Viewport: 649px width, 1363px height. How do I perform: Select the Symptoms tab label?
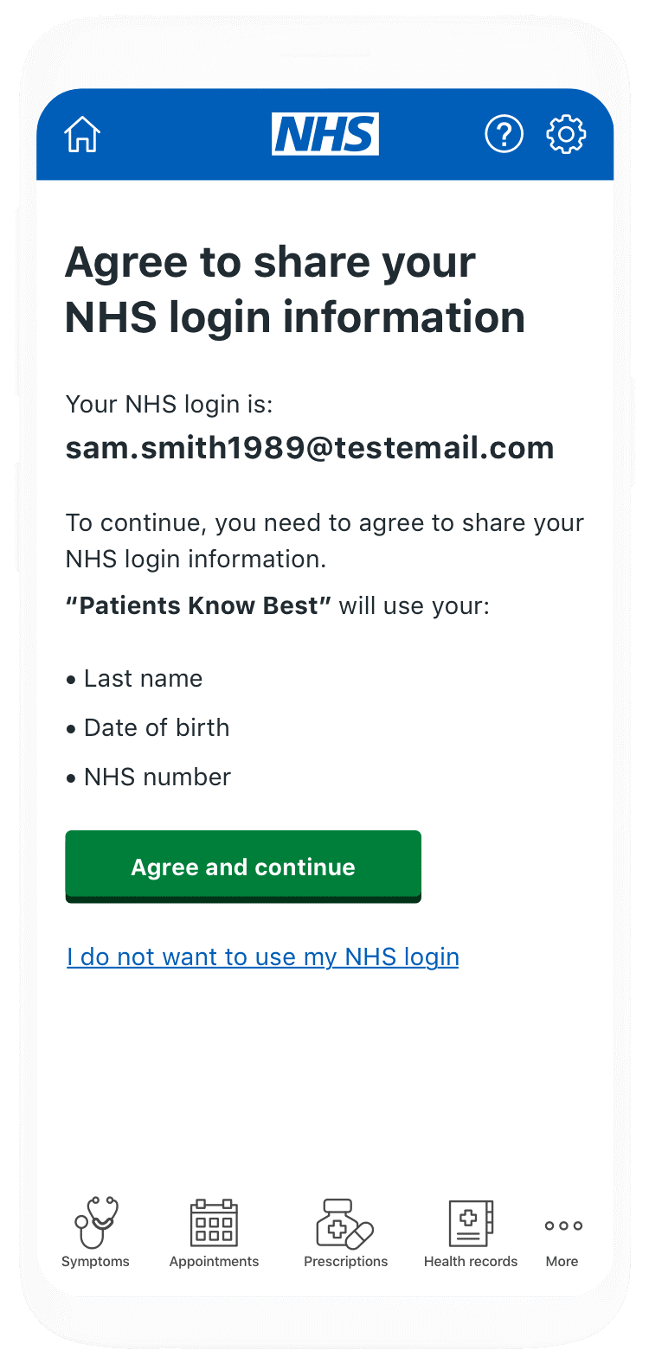point(95,1261)
